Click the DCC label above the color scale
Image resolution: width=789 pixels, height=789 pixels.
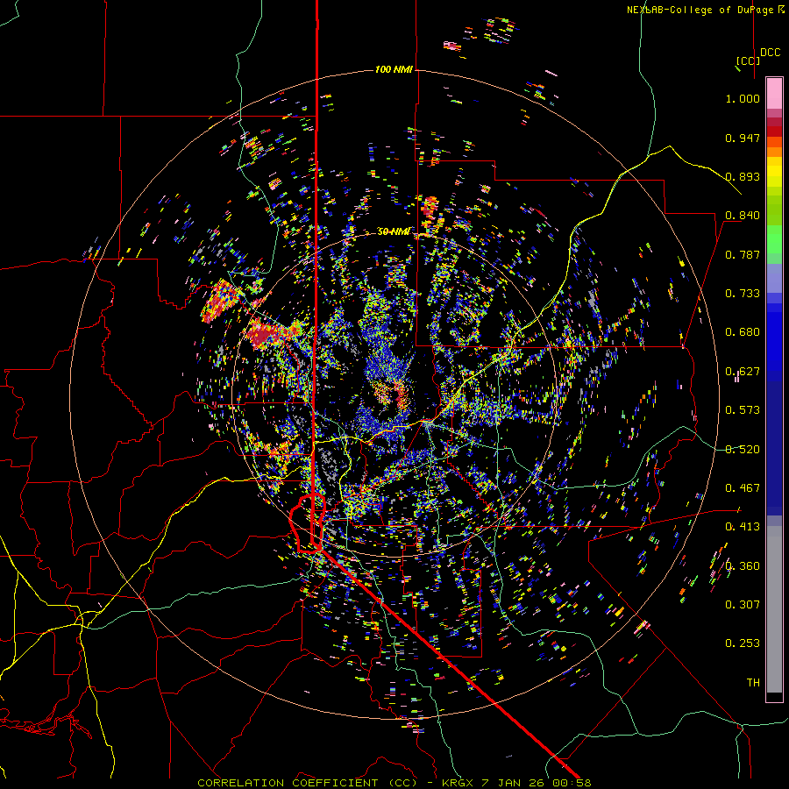click(x=771, y=53)
